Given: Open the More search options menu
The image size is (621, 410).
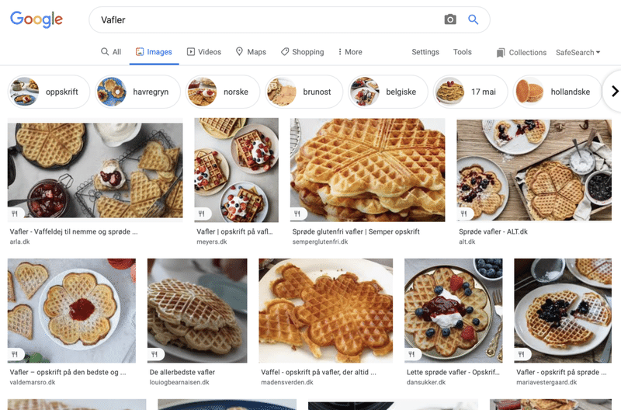Looking at the screenshot, I should [x=350, y=52].
